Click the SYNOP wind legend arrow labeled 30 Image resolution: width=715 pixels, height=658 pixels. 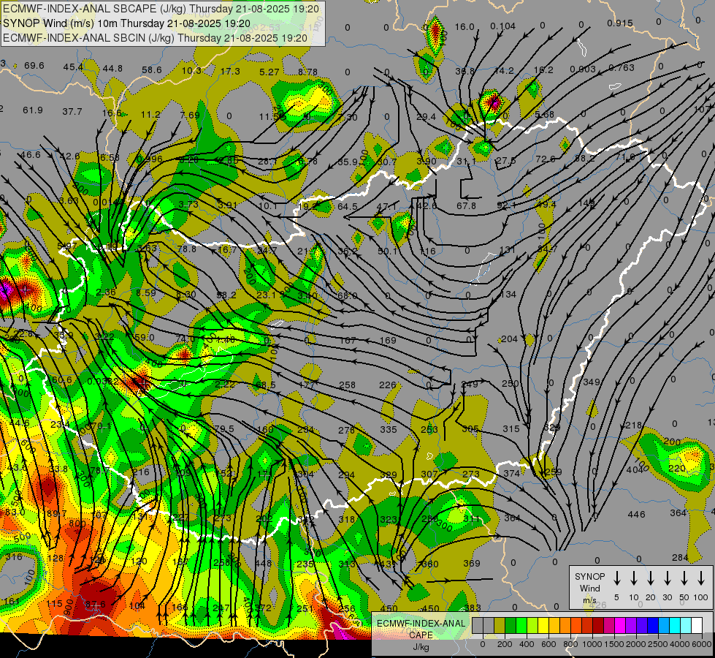667,578
